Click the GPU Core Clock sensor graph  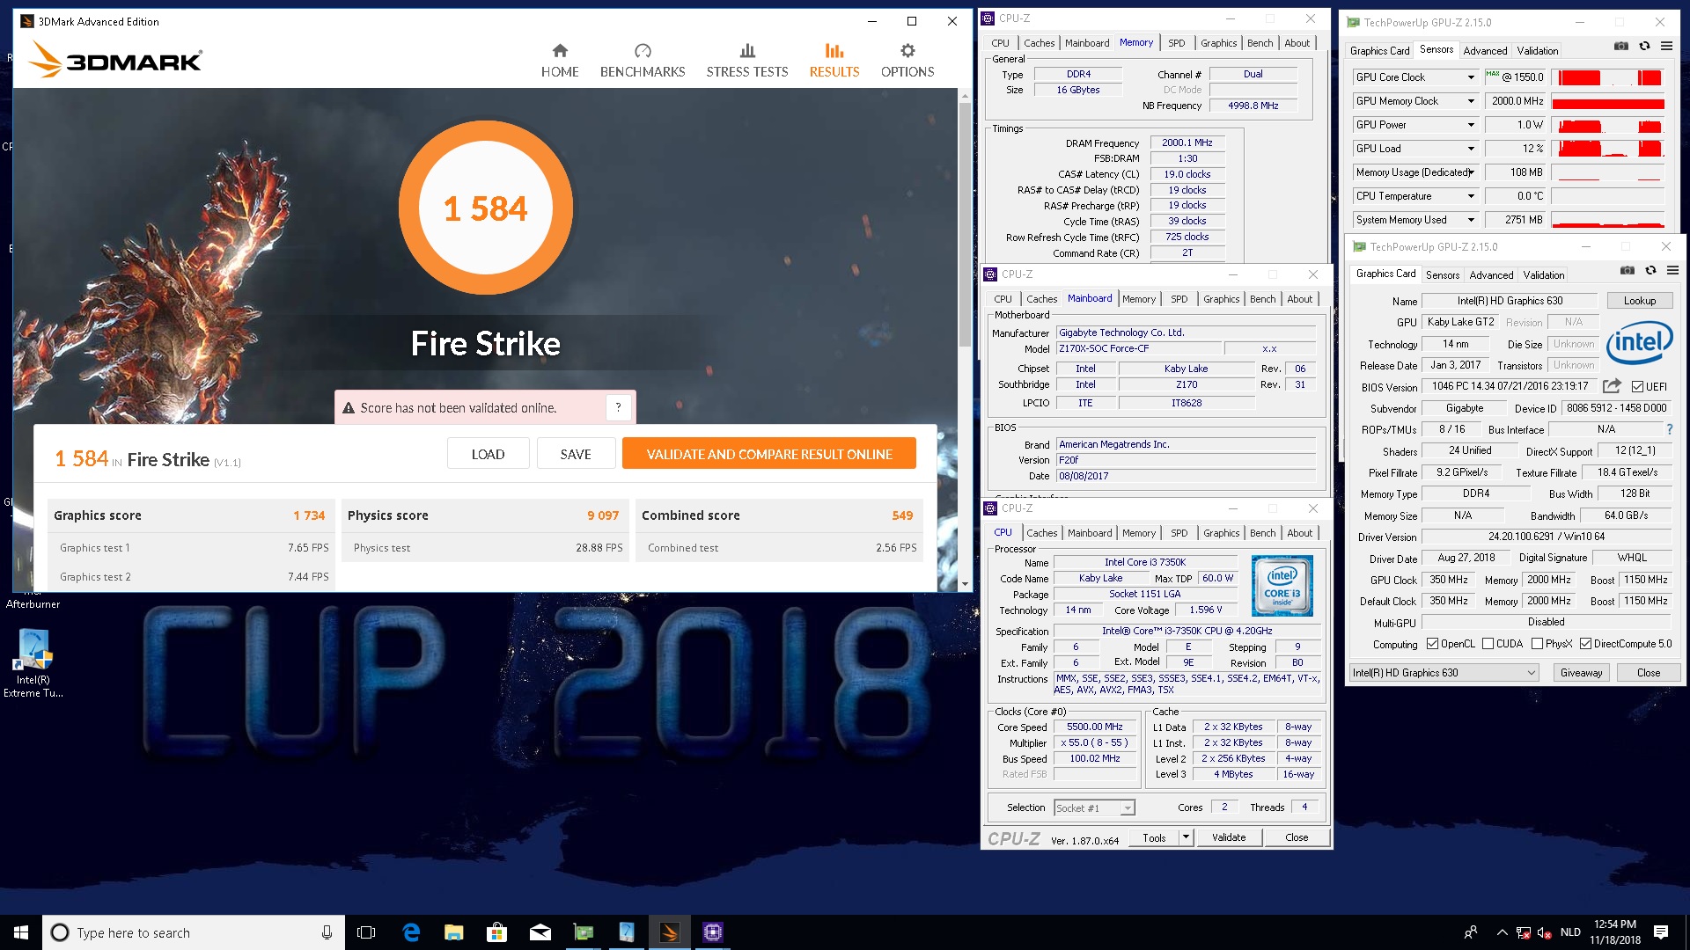1607,77
